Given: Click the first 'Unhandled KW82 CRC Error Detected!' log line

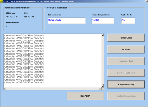Looking at the screenshot, I should pyautogui.click(x=24, y=36).
